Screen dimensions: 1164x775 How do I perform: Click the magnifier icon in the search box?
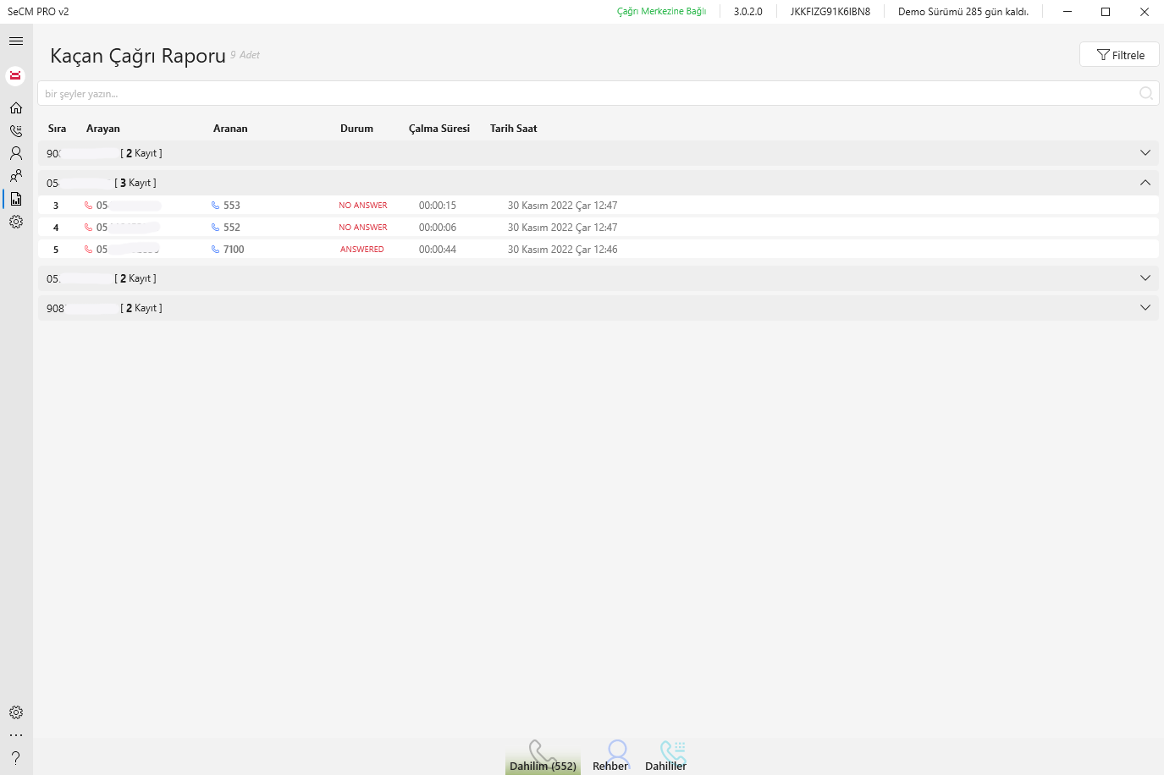[1145, 94]
